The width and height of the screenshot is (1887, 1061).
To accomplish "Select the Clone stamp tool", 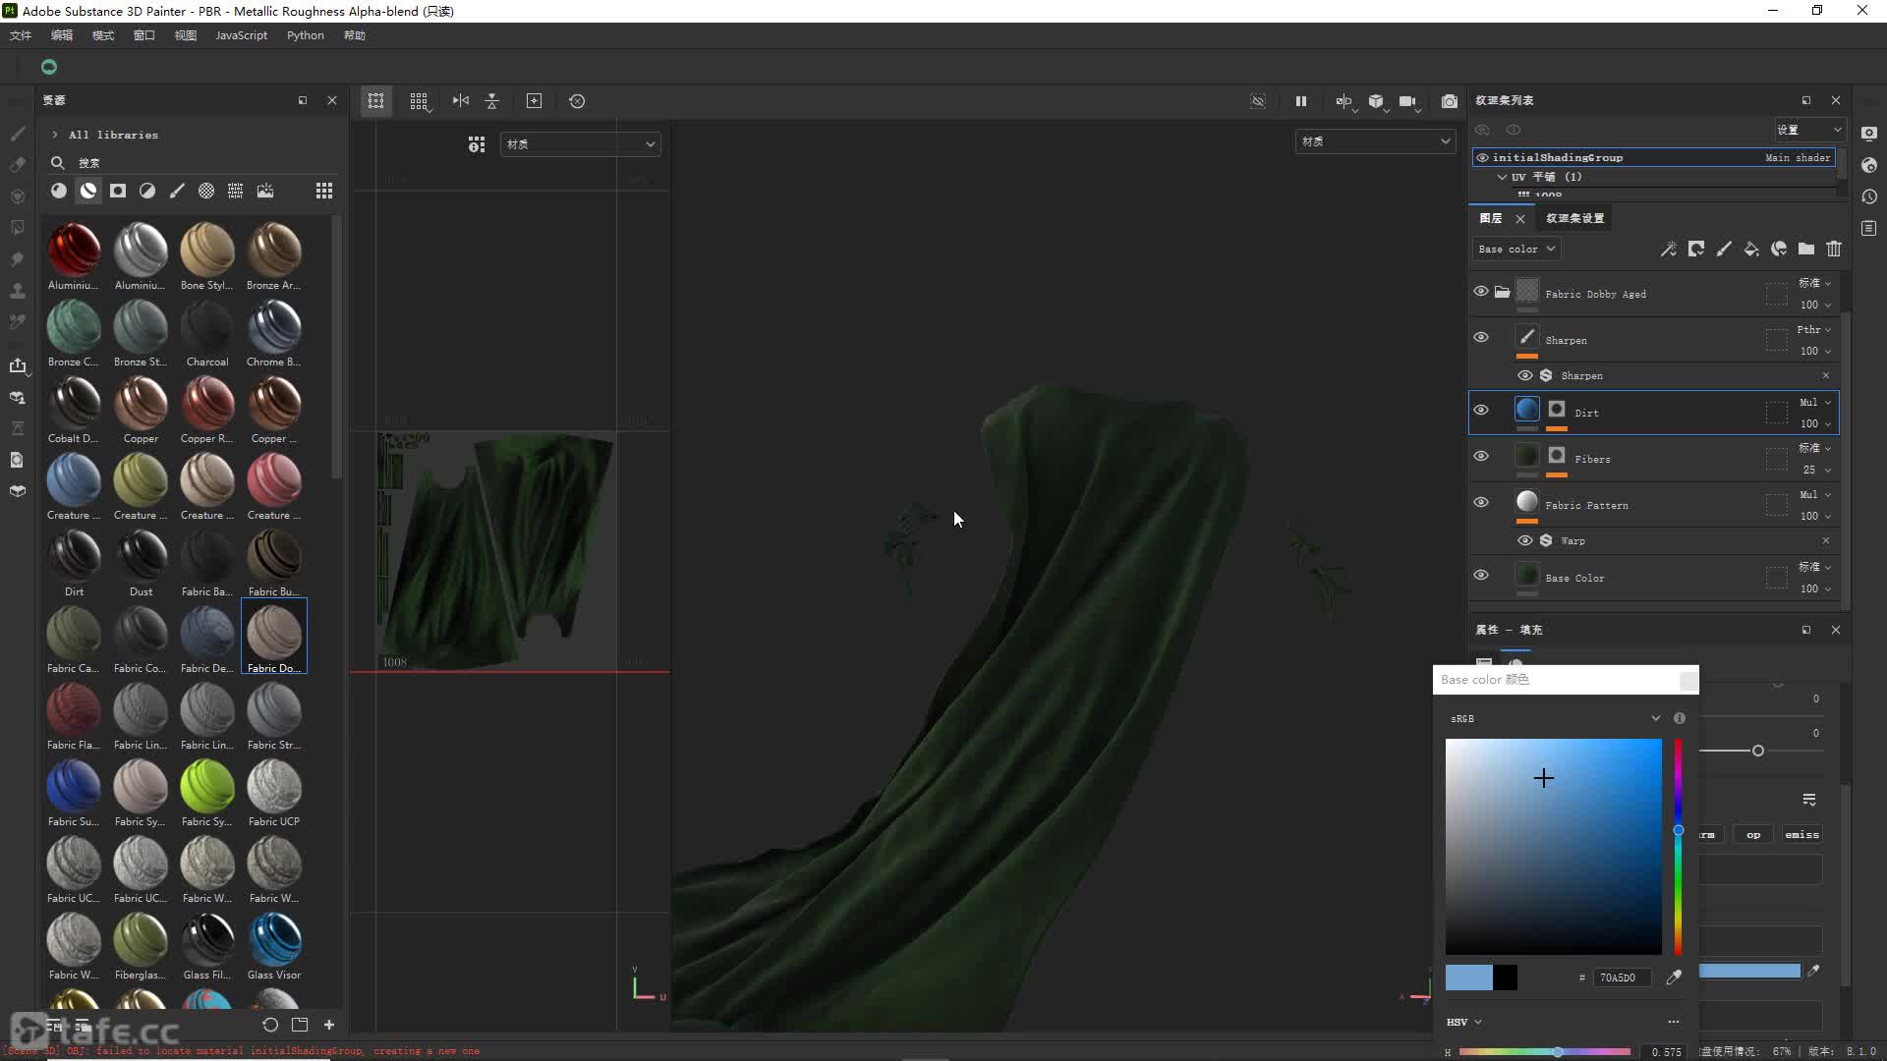I will [x=18, y=291].
